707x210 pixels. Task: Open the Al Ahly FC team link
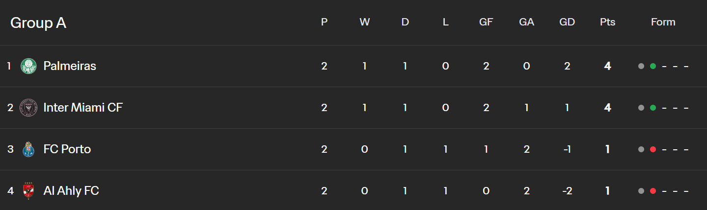click(x=71, y=191)
